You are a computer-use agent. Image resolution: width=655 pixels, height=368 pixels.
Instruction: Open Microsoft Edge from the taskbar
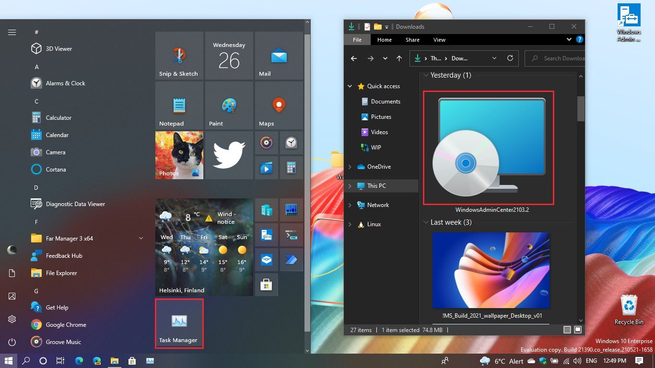79,360
